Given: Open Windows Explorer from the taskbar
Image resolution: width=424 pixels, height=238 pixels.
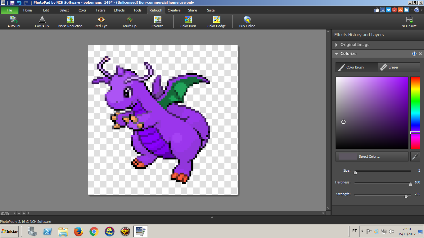Looking at the screenshot, I should (x=63, y=231).
